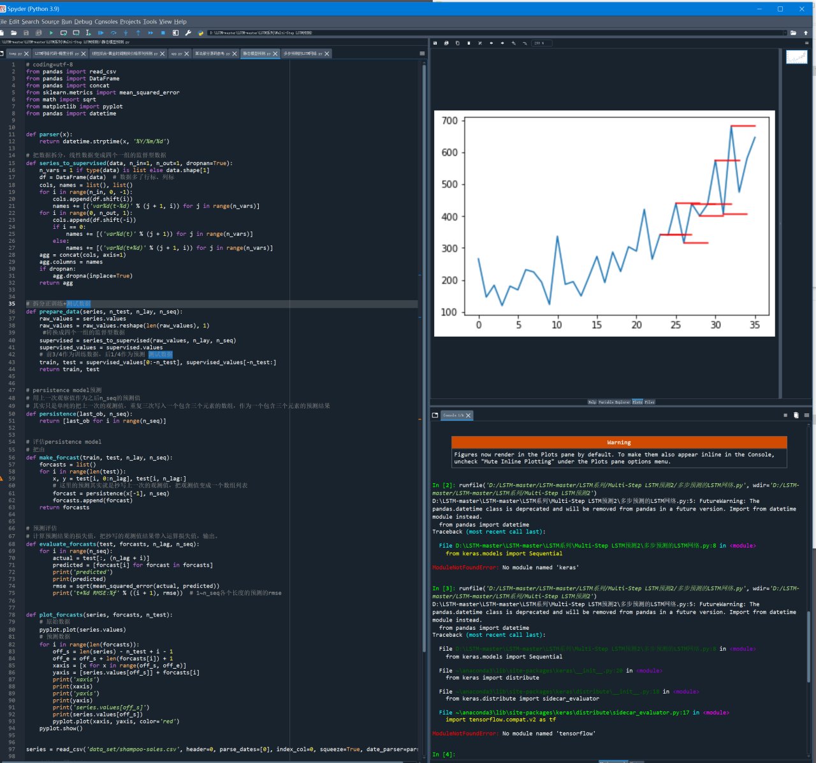Click Save plot icon in Plots pane
Viewport: 816px width, 763px height.
435,43
